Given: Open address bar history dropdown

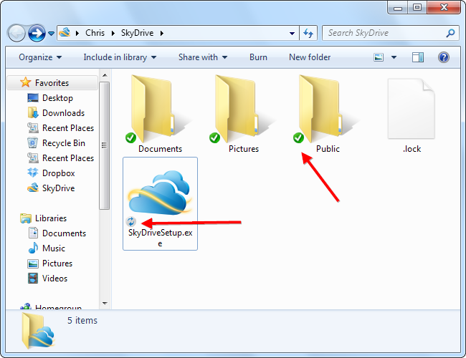Looking at the screenshot, I should pos(292,33).
